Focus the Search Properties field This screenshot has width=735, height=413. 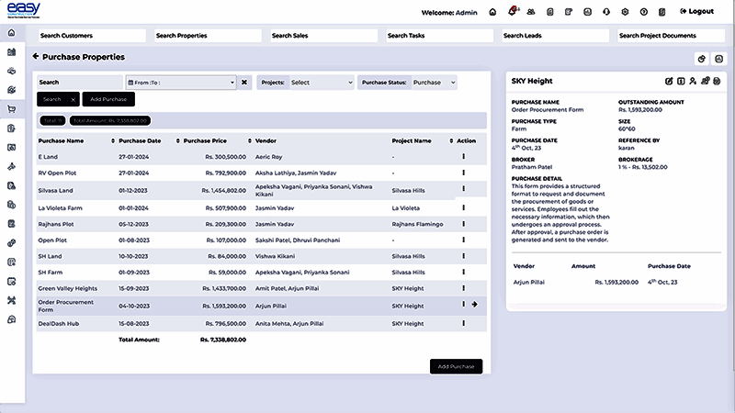(208, 36)
